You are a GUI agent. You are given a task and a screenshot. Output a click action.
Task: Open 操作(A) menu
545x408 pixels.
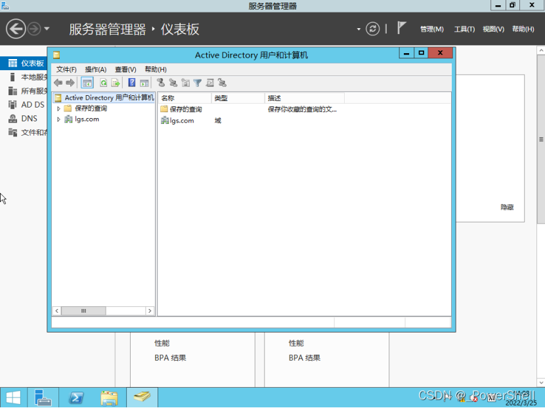coord(96,70)
